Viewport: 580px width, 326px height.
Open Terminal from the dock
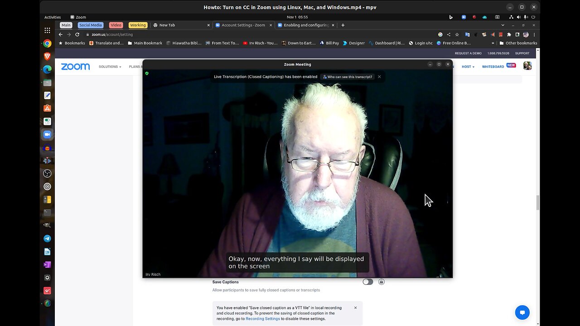point(47,212)
